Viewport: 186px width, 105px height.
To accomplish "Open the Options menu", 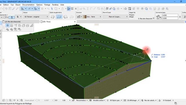I will pyautogui.click(x=40, y=5).
